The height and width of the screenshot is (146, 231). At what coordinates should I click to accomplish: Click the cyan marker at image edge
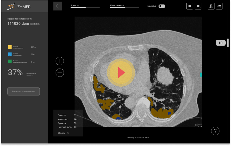point(201,75)
